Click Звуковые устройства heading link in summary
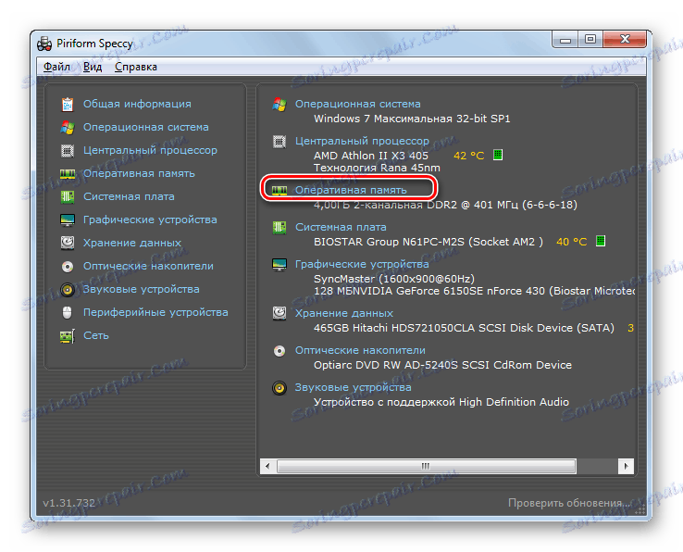The width and height of the screenshot is (683, 552). pyautogui.click(x=354, y=388)
